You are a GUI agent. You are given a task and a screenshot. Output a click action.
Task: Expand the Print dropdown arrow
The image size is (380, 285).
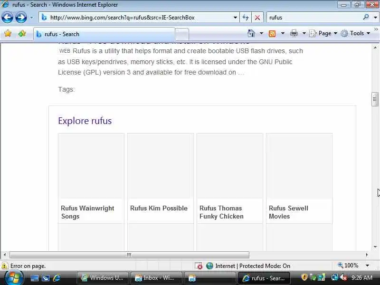click(304, 33)
